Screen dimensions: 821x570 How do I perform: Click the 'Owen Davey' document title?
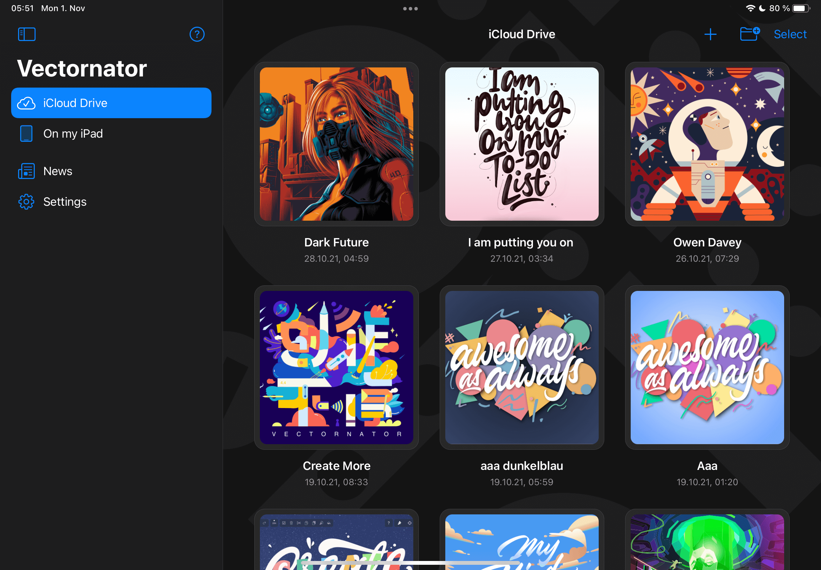pyautogui.click(x=707, y=243)
